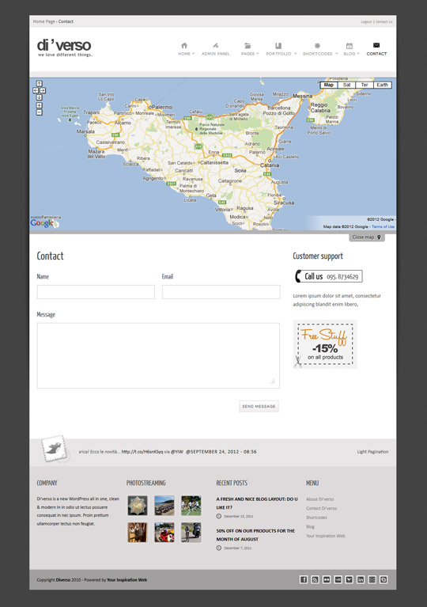Click the Free Stuff -15% coupon image
This screenshot has height=607, width=427.
click(325, 344)
